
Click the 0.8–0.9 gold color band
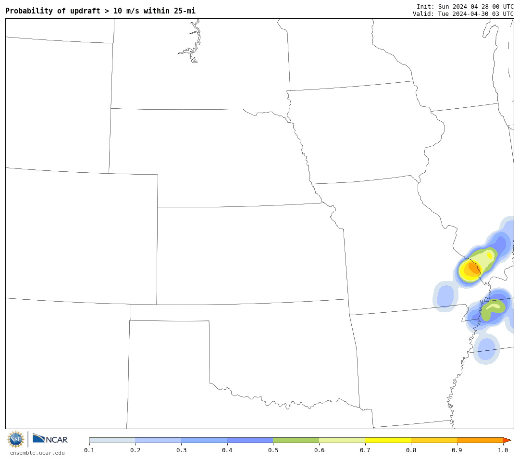coord(434,440)
